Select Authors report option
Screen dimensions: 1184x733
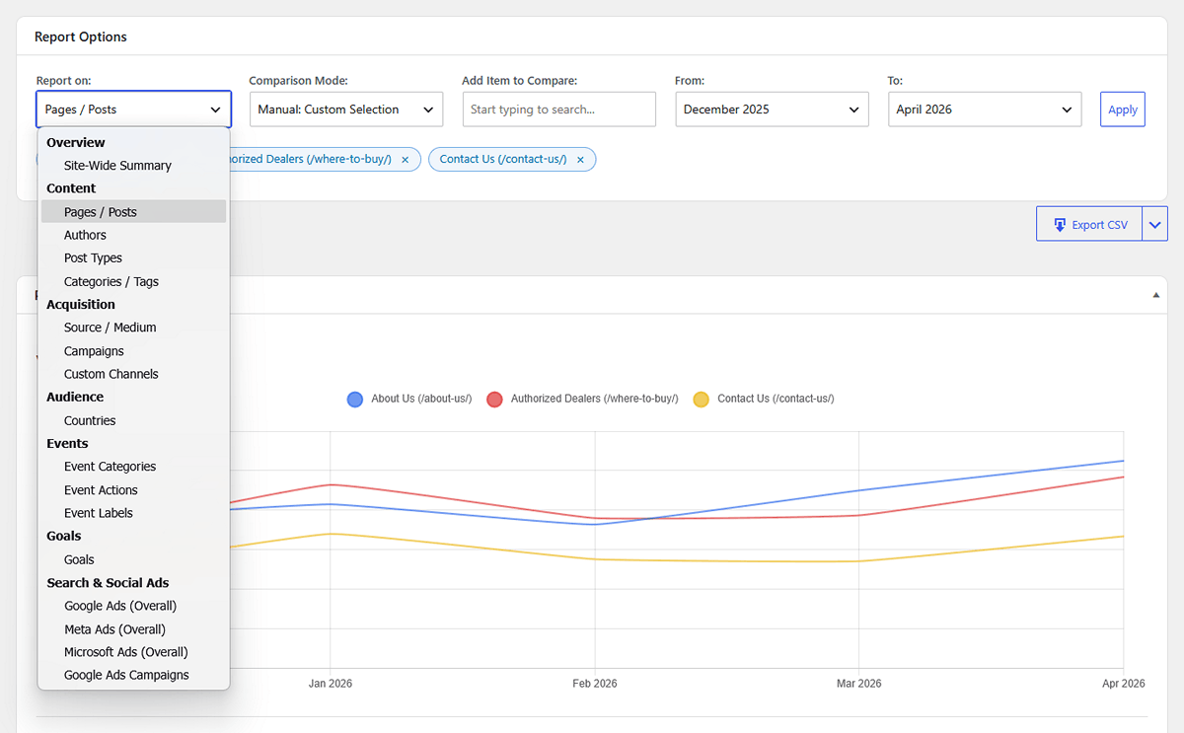point(134,235)
